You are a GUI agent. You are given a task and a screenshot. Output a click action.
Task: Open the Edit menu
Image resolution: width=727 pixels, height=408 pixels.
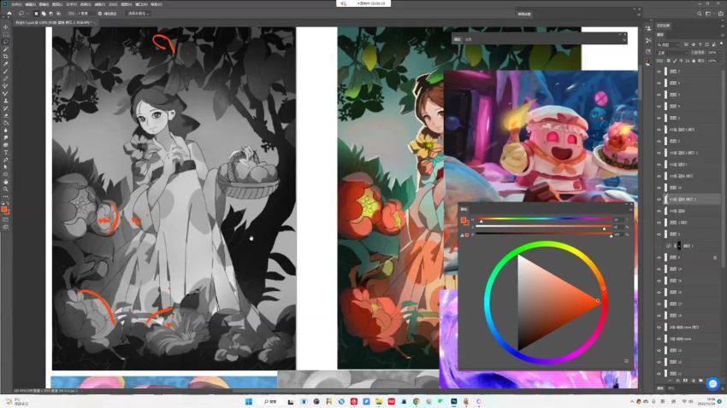(x=30, y=4)
